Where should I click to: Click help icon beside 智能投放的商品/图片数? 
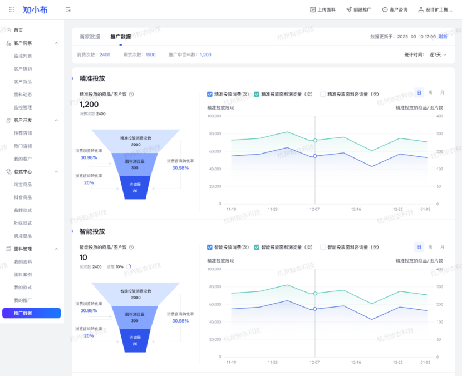click(131, 248)
